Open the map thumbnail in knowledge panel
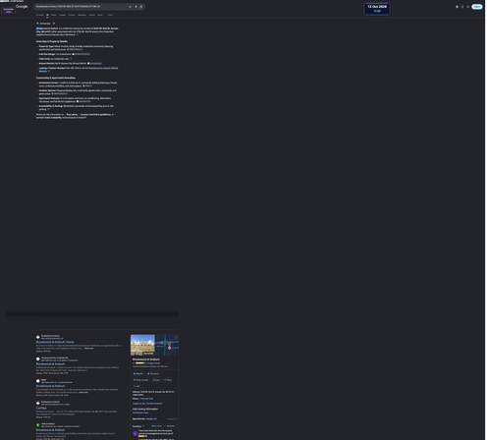The image size is (491, 440). pyautogui.click(x=167, y=345)
